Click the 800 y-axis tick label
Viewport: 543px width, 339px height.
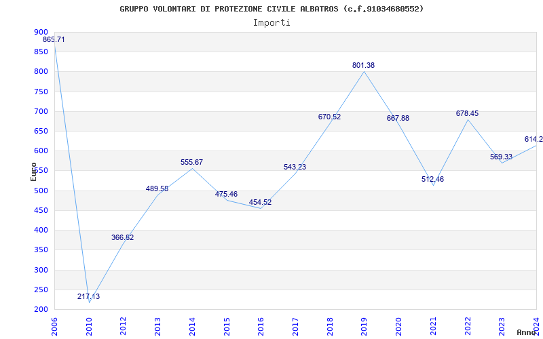point(41,72)
